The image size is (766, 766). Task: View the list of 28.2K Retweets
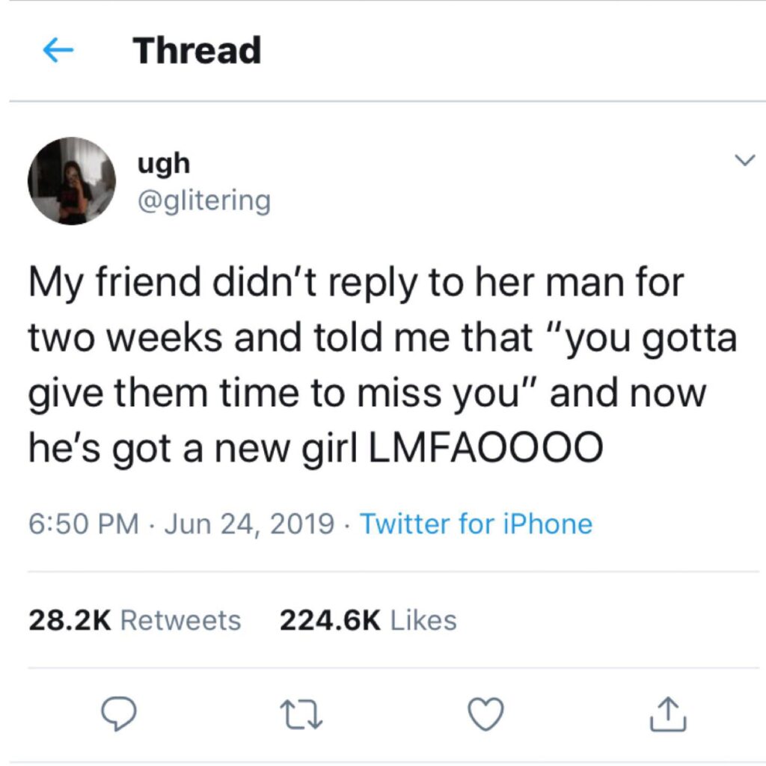coord(135,620)
